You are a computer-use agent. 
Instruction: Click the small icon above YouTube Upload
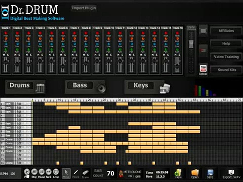tap(203, 51)
